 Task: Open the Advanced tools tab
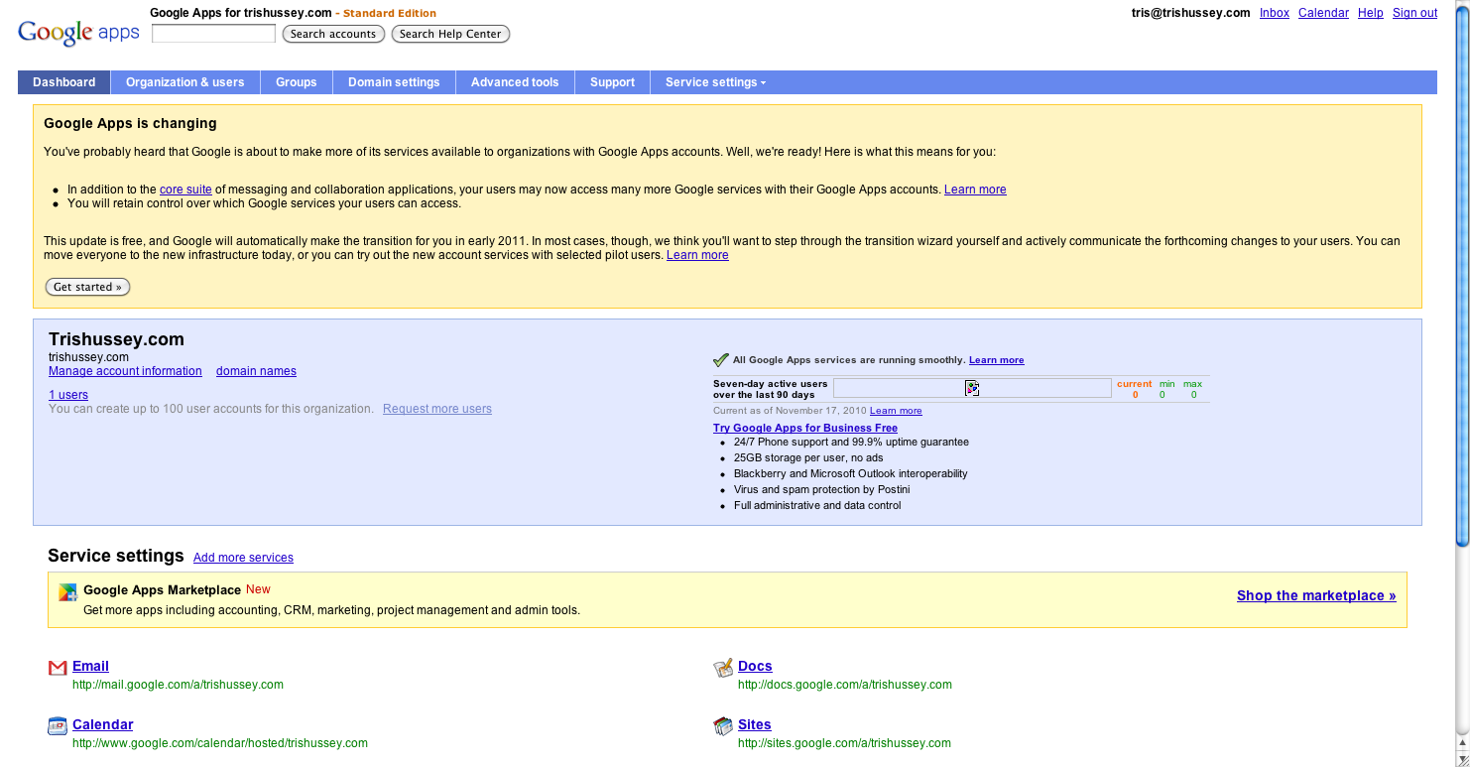coord(515,82)
